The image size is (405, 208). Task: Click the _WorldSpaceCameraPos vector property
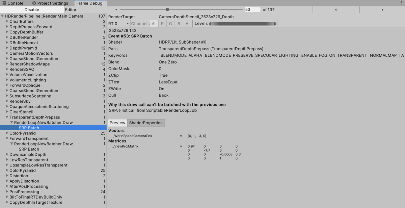[x=132, y=136]
